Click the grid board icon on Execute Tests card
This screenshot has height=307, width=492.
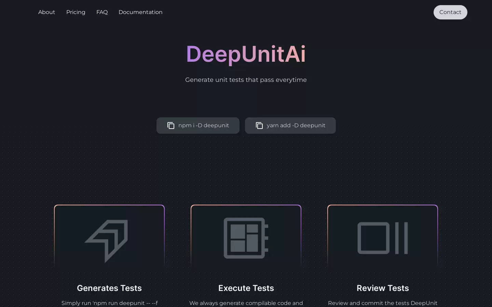tap(246, 238)
